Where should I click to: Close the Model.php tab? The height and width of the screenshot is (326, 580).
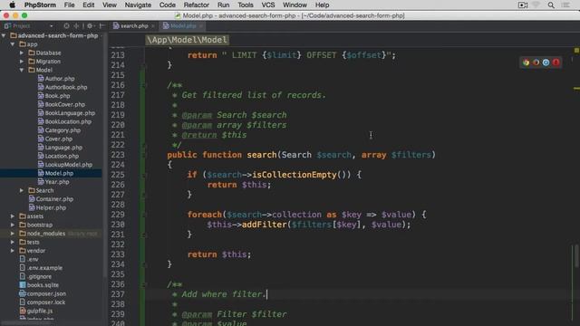[201, 26]
